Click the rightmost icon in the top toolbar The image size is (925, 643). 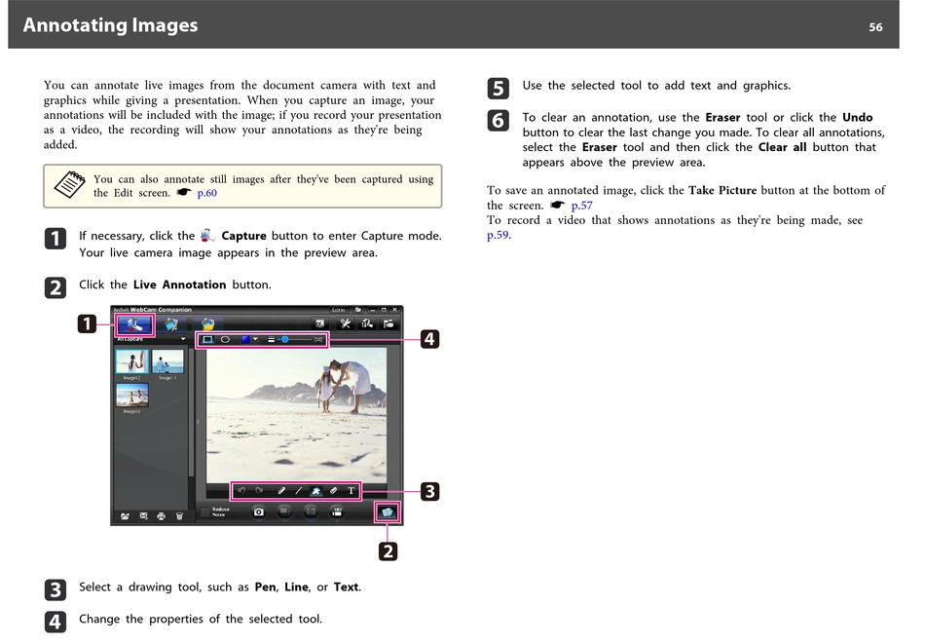388,323
